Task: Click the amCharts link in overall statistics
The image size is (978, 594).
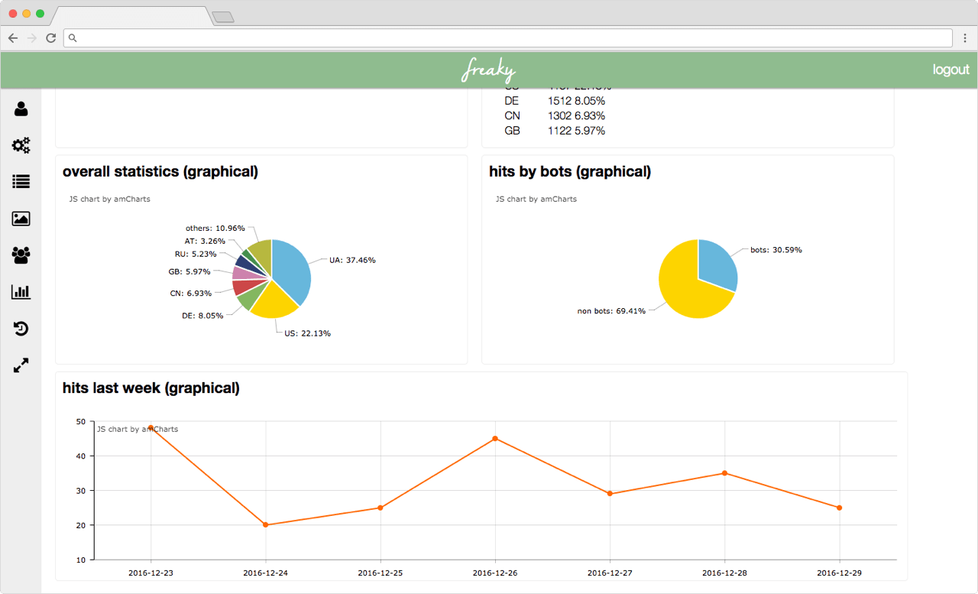Action: click(x=109, y=199)
